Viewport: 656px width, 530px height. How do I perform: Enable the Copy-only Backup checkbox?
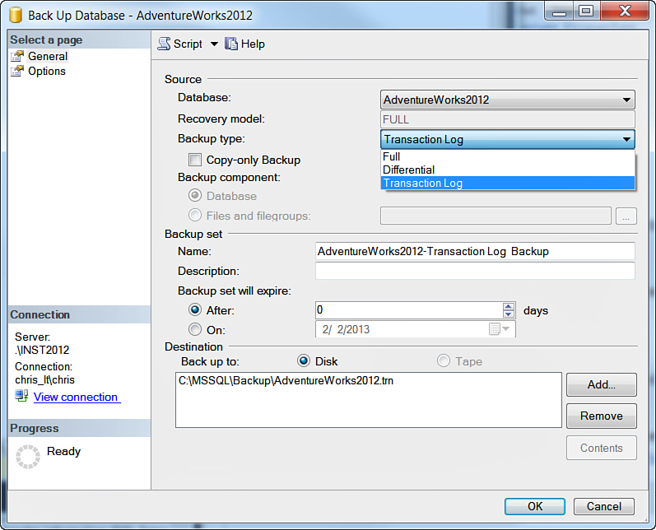pyautogui.click(x=195, y=160)
